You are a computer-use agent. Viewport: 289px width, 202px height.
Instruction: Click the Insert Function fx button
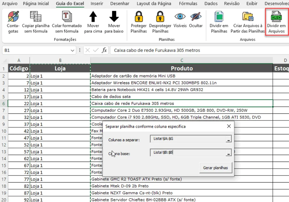pyautogui.click(x=104, y=50)
